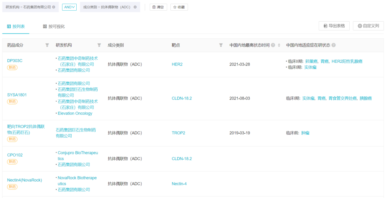The height and width of the screenshot is (198, 385).
Task: Filter the 靶点 column
Action: [x=221, y=45]
